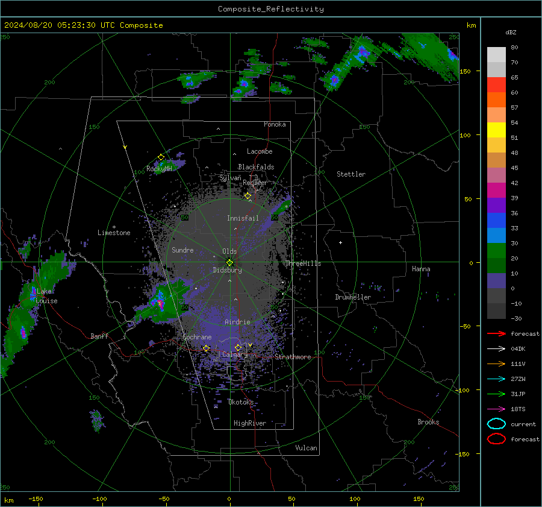This screenshot has width=542, height=507.
Task: Click the Vulcan town label
Action: pos(306,448)
